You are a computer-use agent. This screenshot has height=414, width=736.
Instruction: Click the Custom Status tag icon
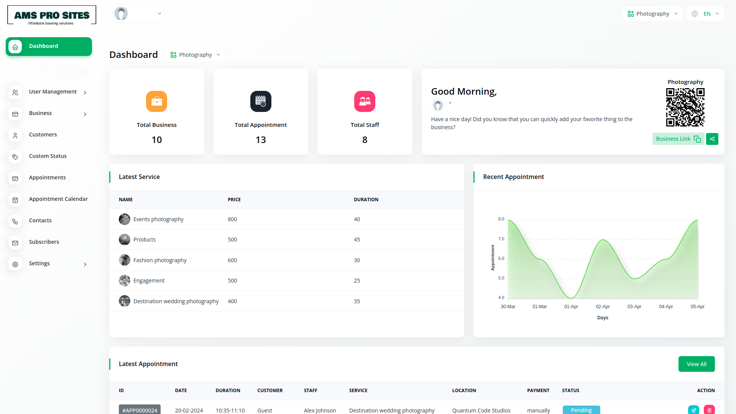coord(15,156)
